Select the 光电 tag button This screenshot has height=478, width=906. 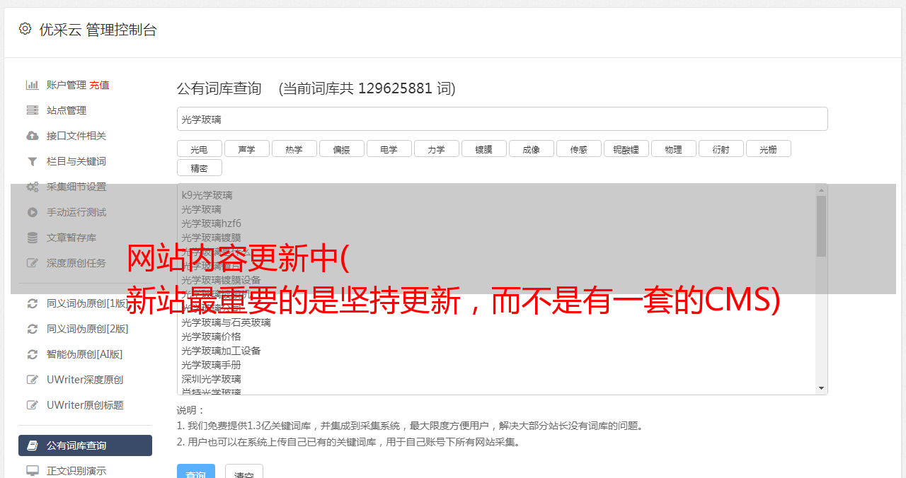click(x=199, y=148)
